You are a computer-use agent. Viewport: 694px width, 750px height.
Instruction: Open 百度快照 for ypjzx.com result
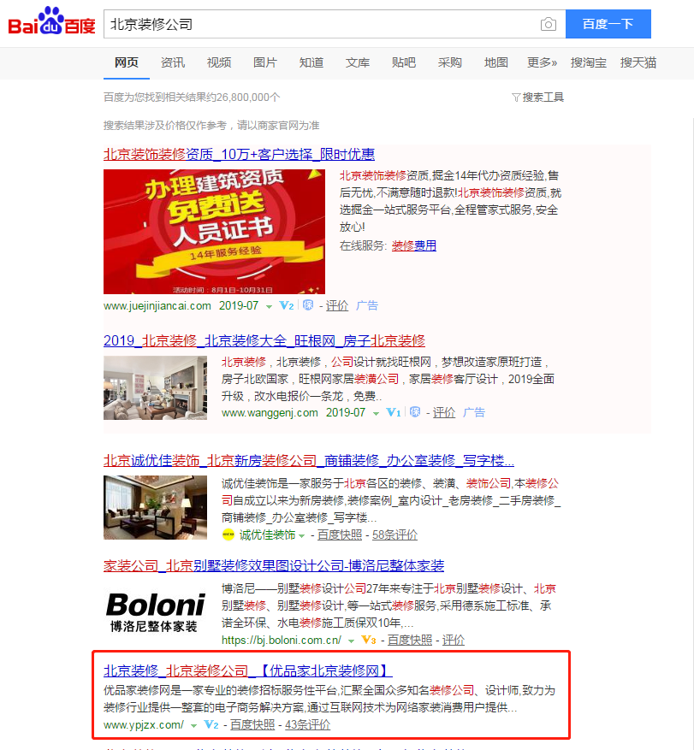(x=252, y=725)
